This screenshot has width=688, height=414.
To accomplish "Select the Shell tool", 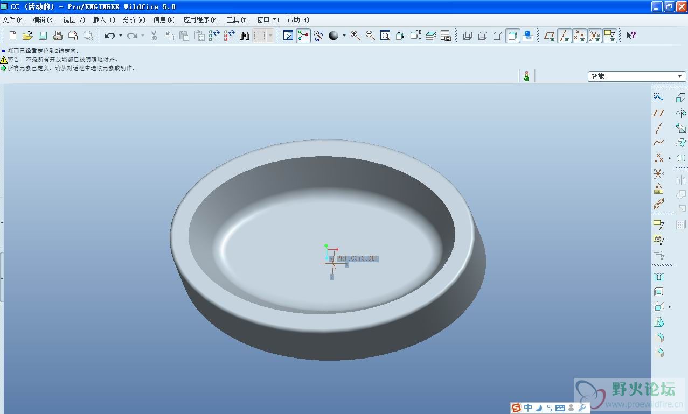I will click(x=658, y=292).
